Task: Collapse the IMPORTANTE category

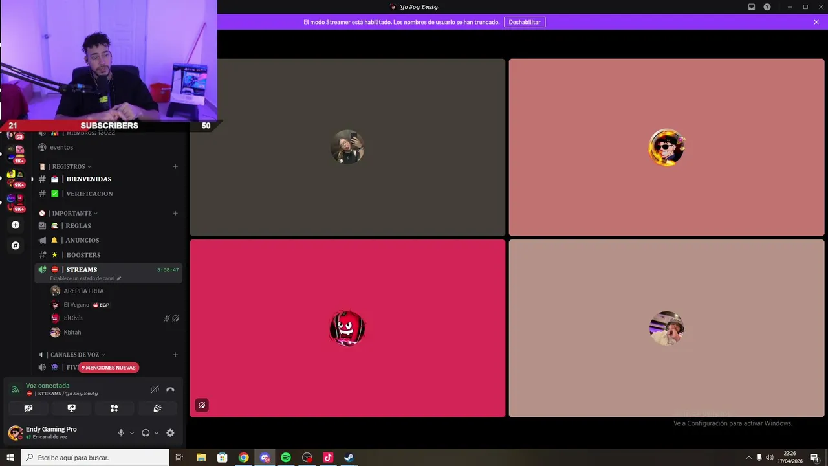Action: tap(72, 213)
